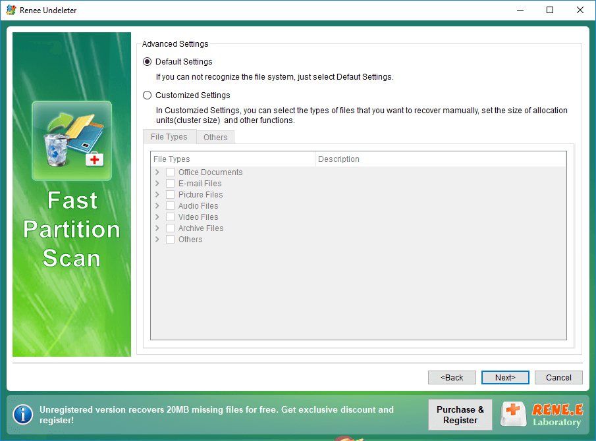Select the Picture Files label
This screenshot has height=441, width=596.
[201, 194]
